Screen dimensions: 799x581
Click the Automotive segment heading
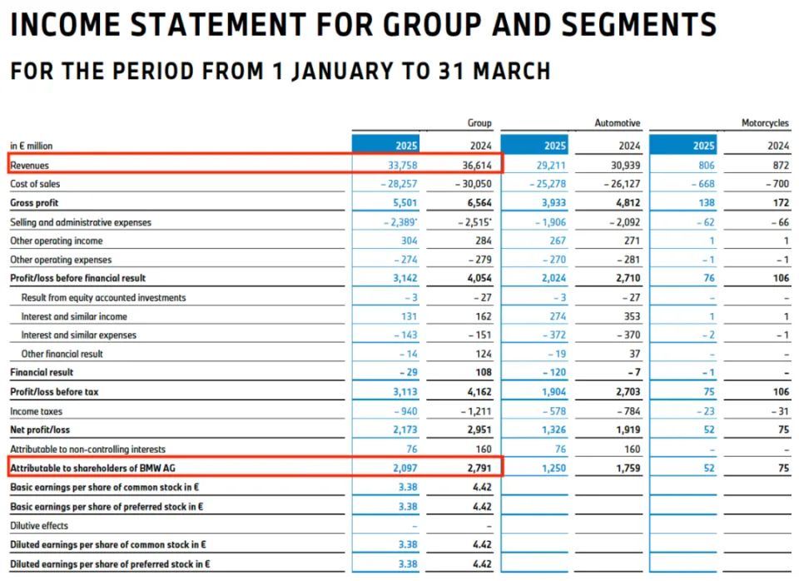coord(617,123)
